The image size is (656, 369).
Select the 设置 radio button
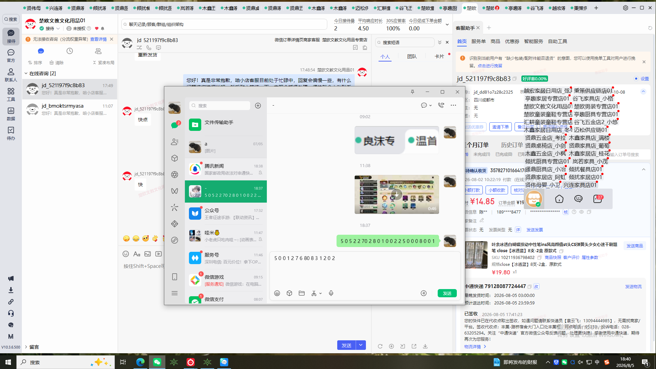pos(636,79)
